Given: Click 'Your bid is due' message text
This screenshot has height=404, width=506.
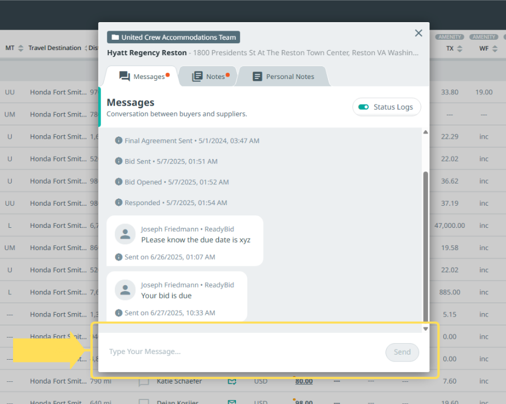Looking at the screenshot, I should tap(166, 295).
